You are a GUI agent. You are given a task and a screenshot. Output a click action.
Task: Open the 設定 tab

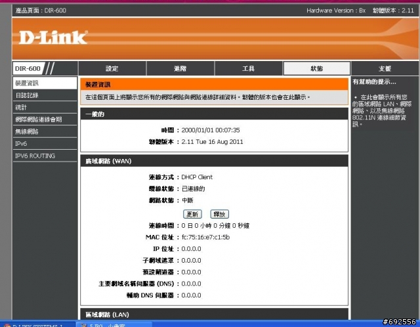(x=112, y=68)
